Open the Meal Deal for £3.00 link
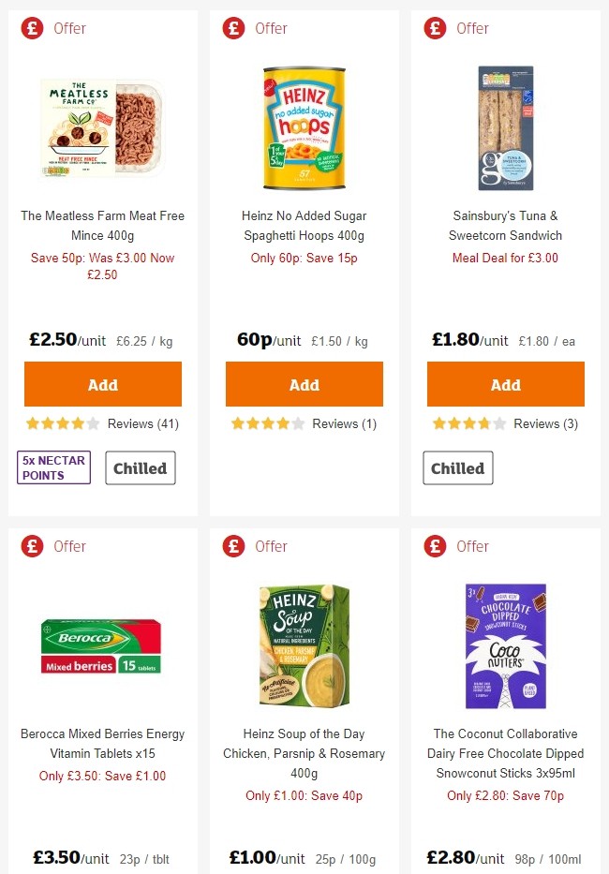 click(505, 258)
